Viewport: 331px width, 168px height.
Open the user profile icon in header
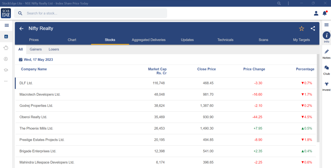(x=316, y=13)
